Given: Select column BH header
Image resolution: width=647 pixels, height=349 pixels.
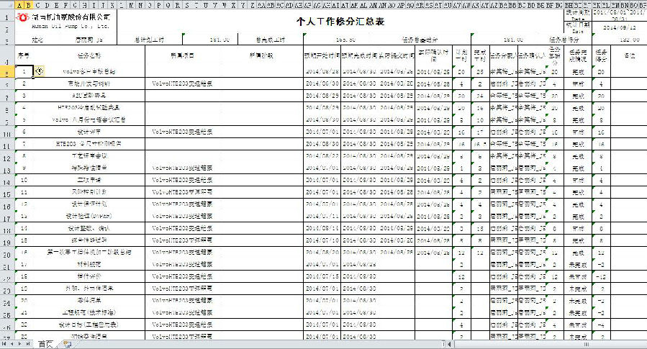Looking at the screenshot, I should coord(569,5).
